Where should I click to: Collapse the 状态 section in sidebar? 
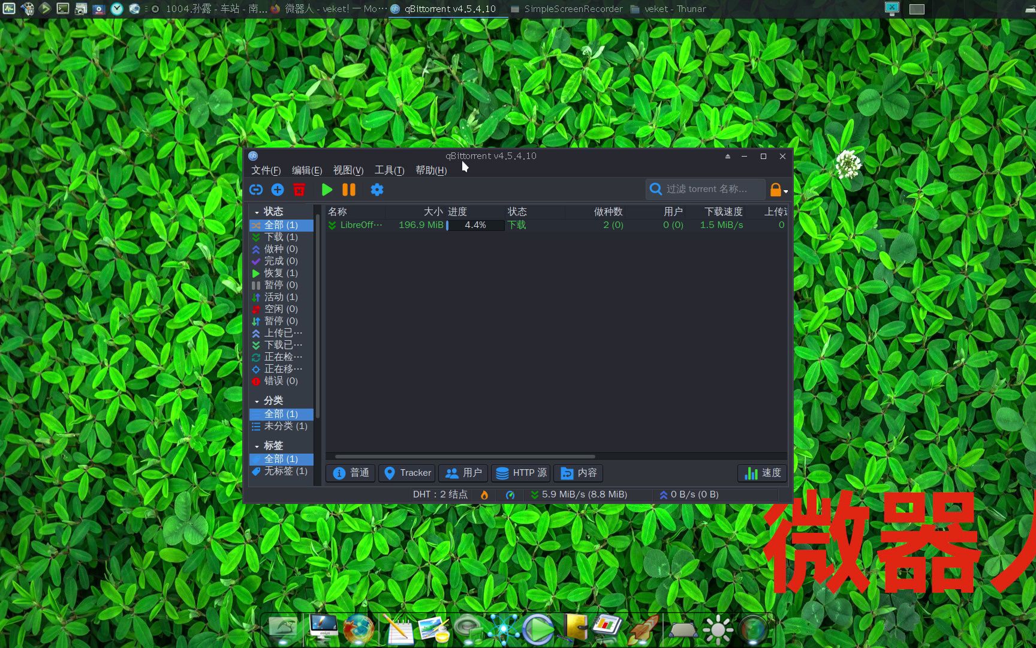tap(257, 212)
